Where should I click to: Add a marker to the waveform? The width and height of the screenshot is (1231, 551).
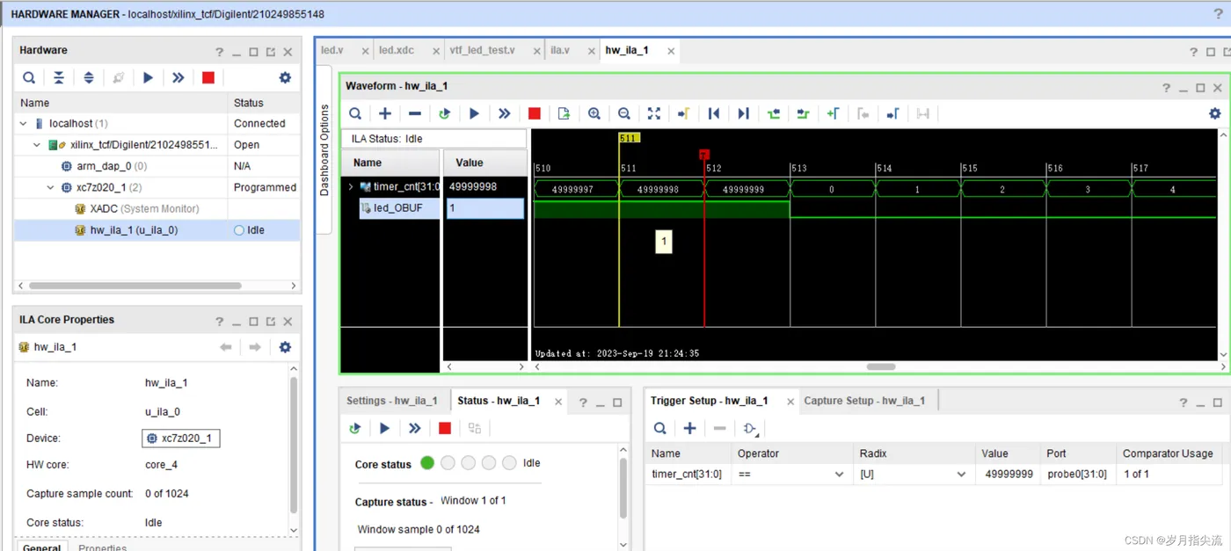(834, 113)
